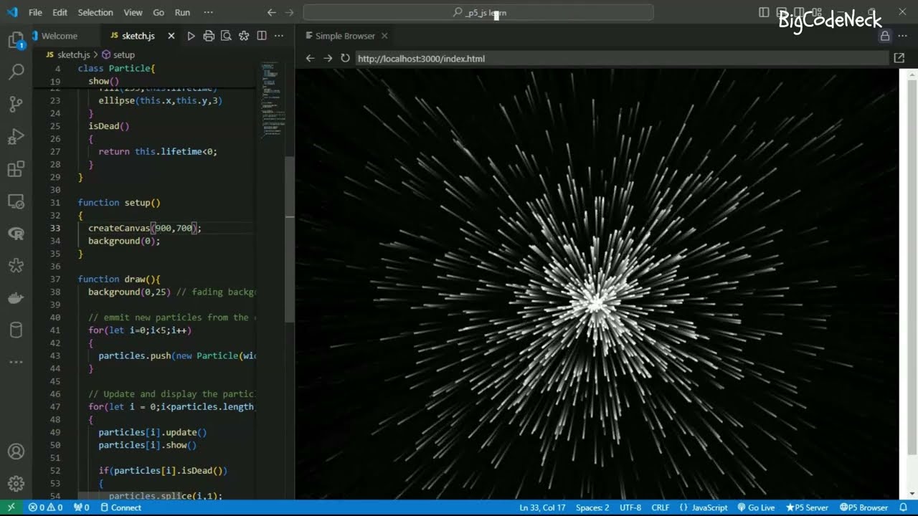
Task: Start Go Live server
Action: [756, 507]
